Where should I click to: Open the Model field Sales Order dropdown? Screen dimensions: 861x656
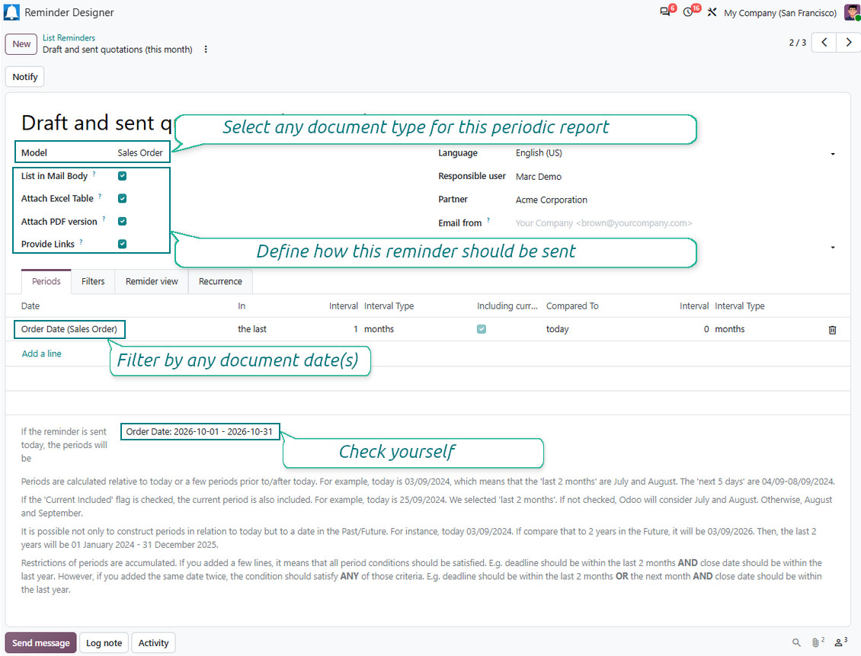coord(140,152)
